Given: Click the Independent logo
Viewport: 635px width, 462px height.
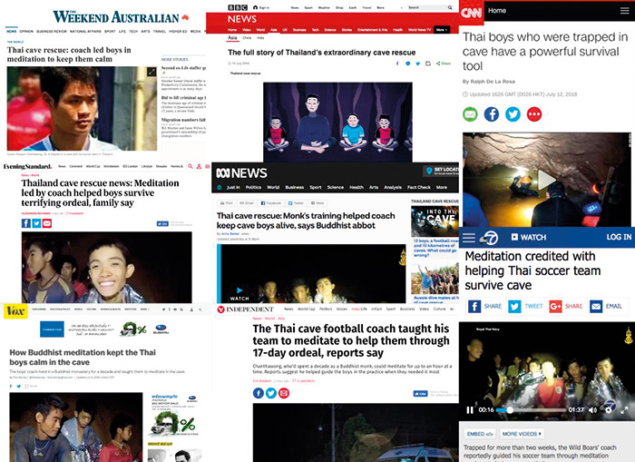Looking at the screenshot, I should (246, 310).
